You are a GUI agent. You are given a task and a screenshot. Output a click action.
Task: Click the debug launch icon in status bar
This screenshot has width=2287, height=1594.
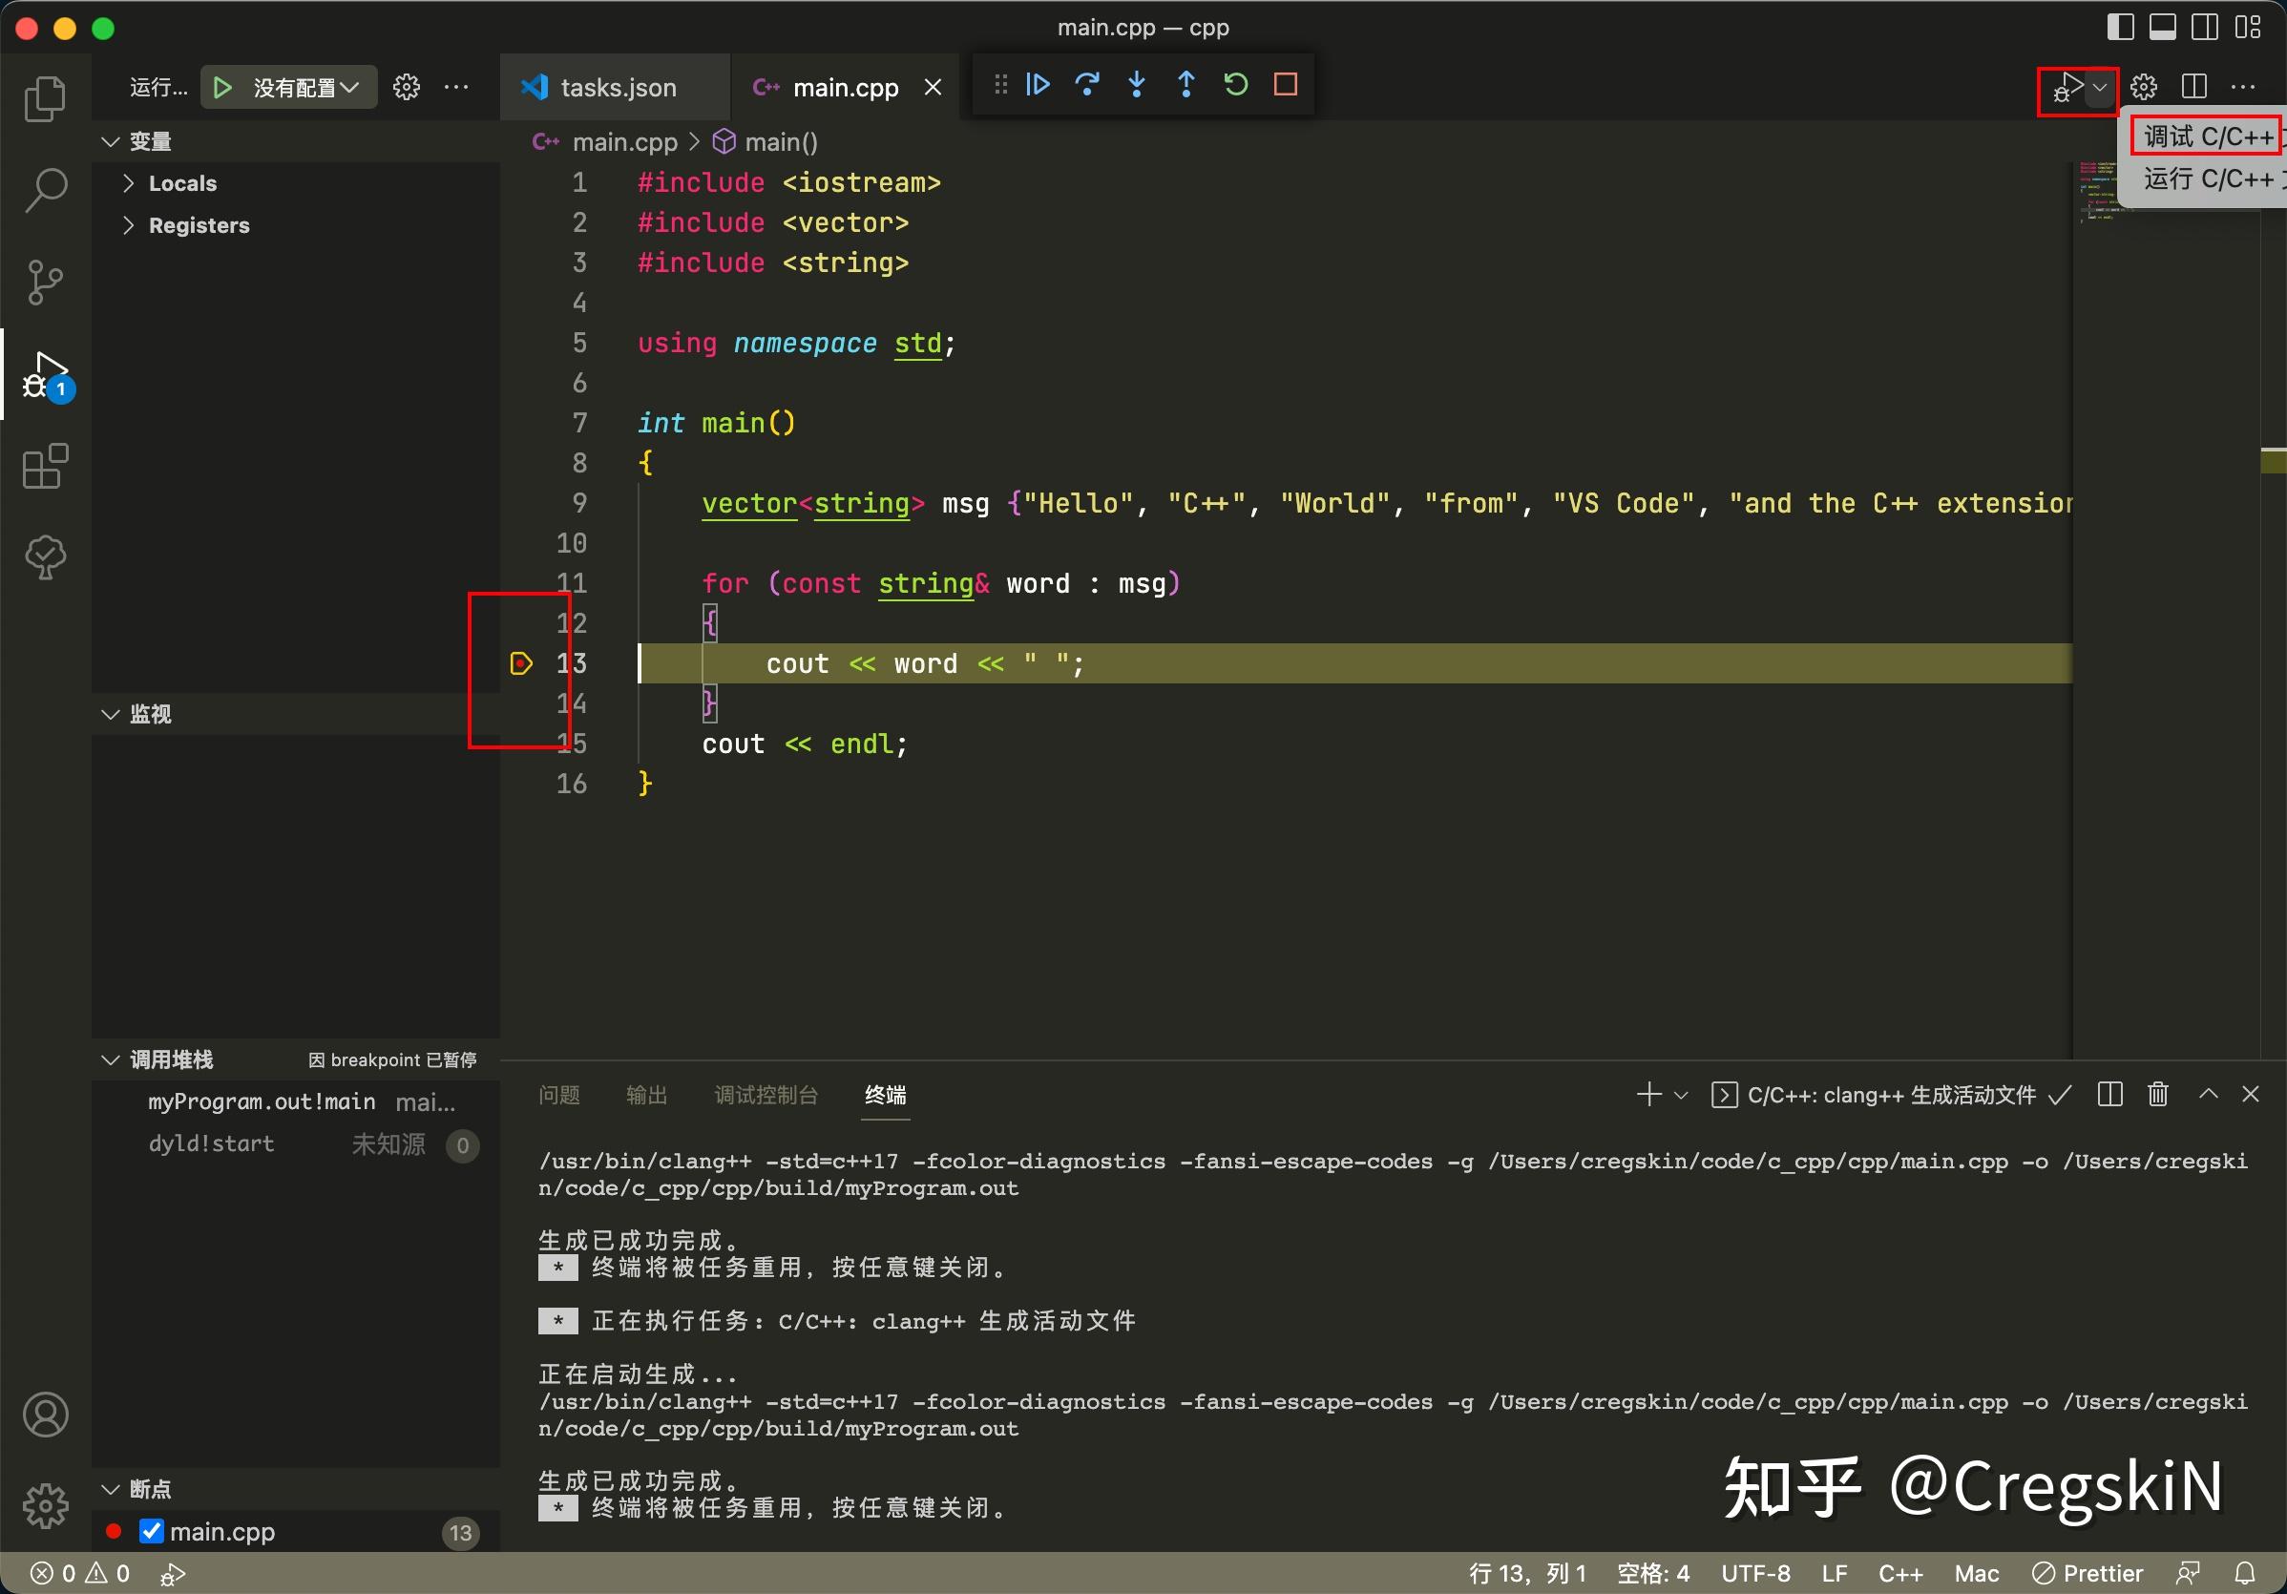pyautogui.click(x=173, y=1574)
